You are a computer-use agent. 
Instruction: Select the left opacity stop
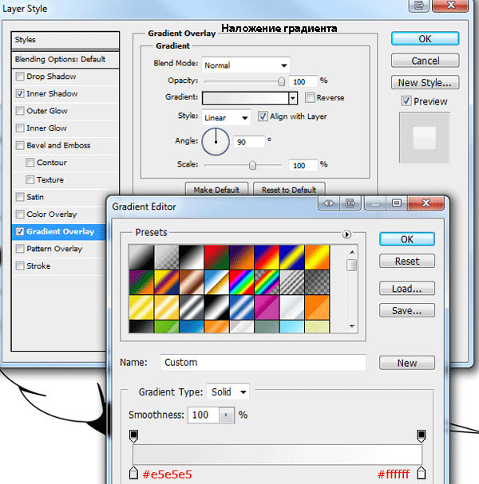point(133,435)
